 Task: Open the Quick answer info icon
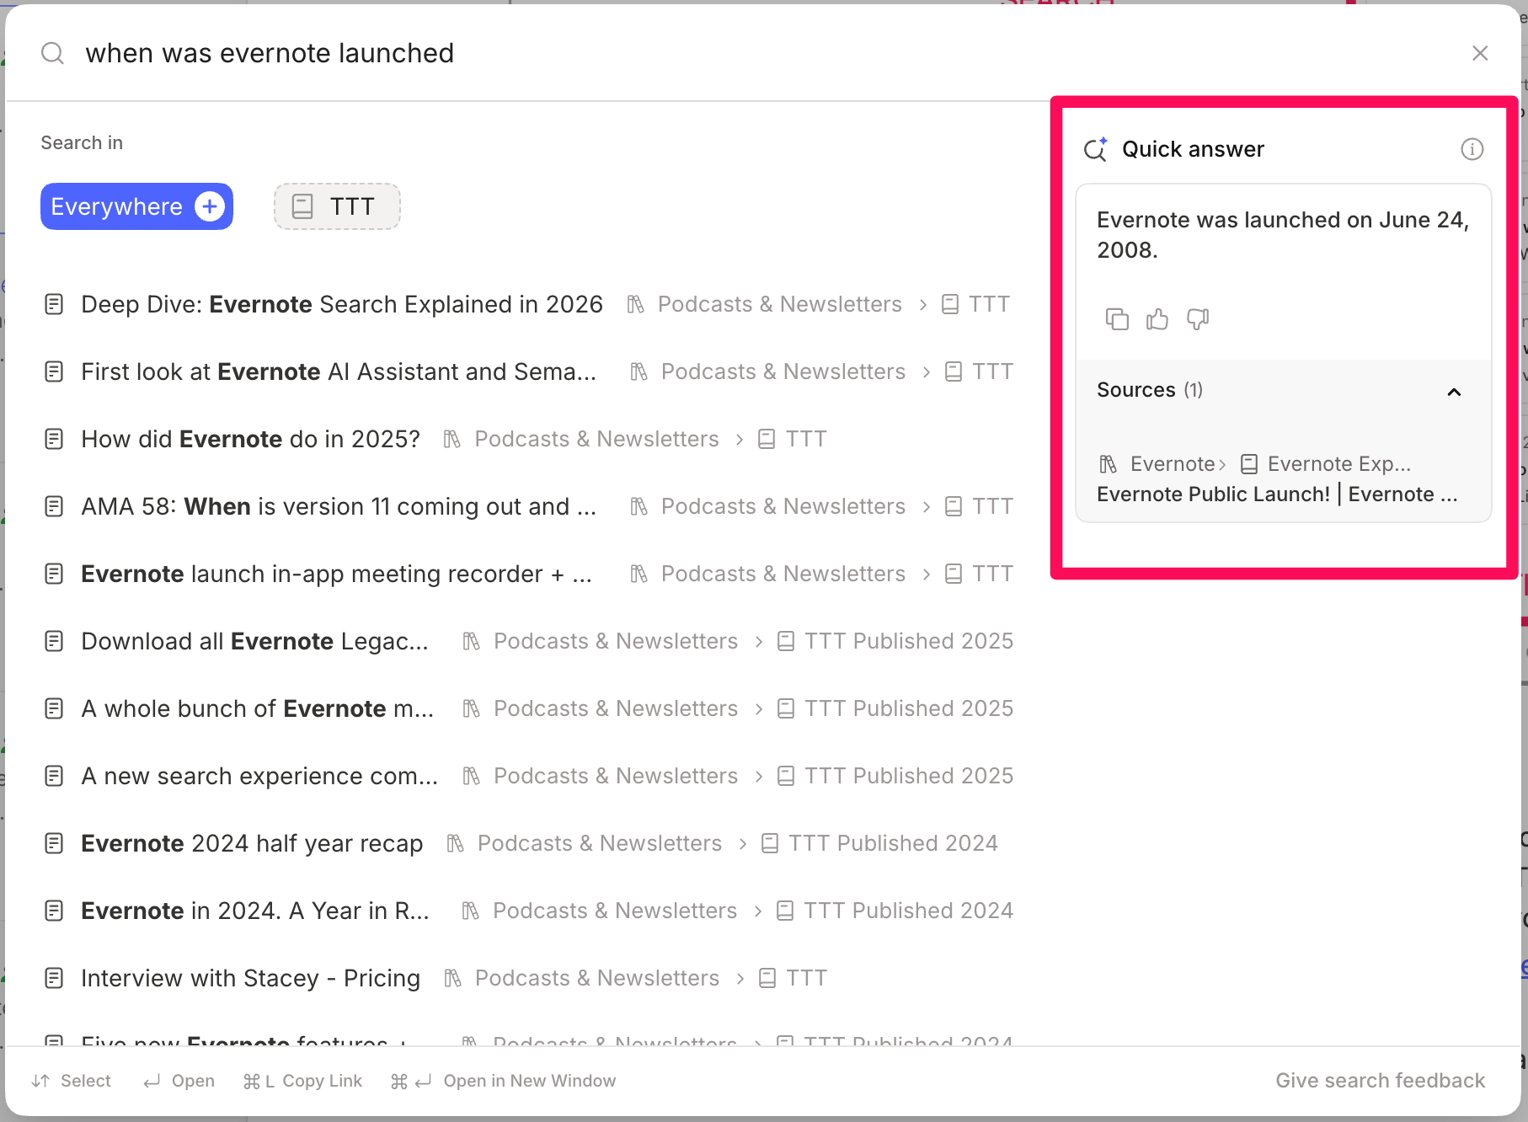click(1472, 149)
